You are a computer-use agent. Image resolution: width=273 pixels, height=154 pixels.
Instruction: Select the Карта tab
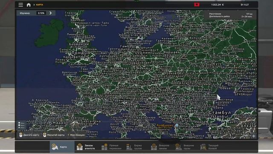coord(62,147)
